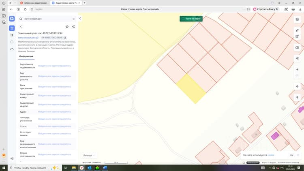Switch to the first browser tab
Screen dimensions: 304x171
(34, 3)
